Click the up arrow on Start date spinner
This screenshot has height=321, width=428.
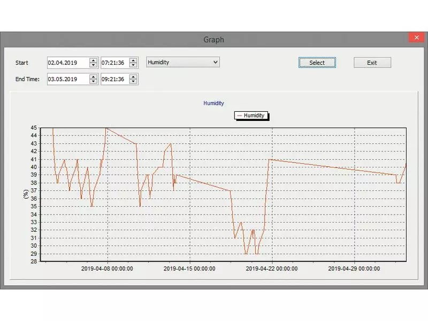pyautogui.click(x=94, y=60)
